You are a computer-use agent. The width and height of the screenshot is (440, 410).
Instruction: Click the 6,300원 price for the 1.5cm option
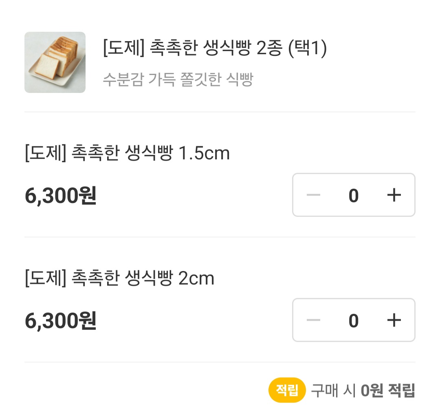click(59, 195)
